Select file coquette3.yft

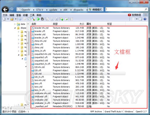pyautogui.click(x=41, y=57)
